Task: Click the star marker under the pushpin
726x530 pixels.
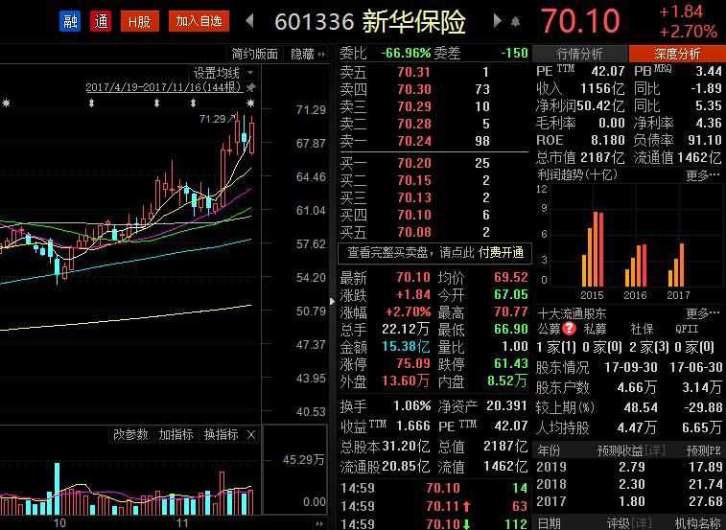Action: 250,103
